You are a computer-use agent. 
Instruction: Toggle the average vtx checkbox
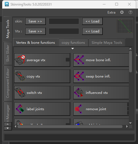pyautogui.click(x=67, y=60)
